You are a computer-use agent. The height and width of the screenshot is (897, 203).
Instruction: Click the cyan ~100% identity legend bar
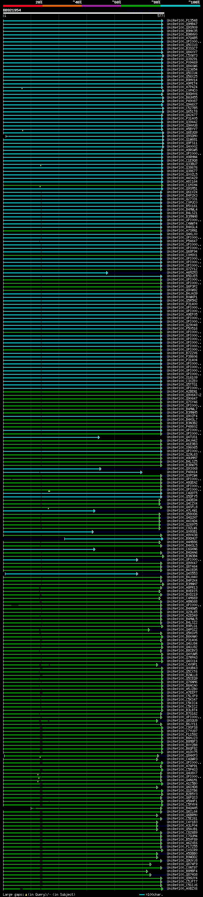point(180,6)
